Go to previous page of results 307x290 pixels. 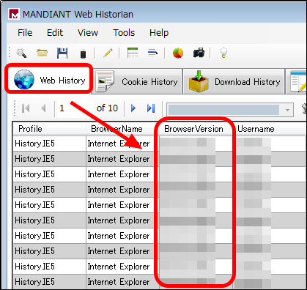(44, 108)
